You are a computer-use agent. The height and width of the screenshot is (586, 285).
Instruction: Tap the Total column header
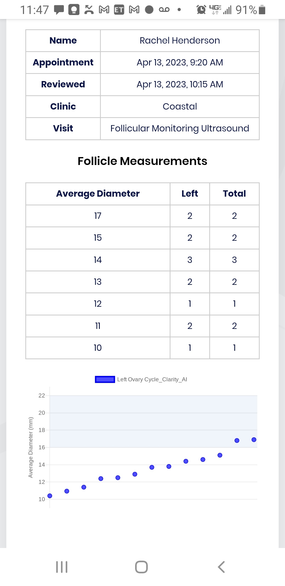234,193
